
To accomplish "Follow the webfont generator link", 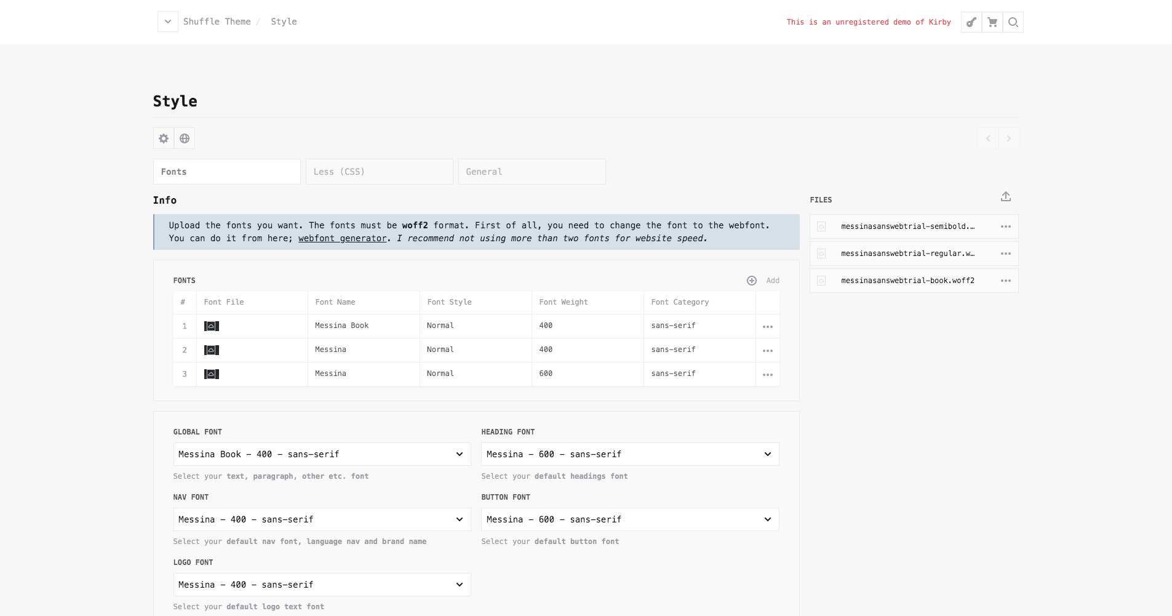I will point(342,239).
